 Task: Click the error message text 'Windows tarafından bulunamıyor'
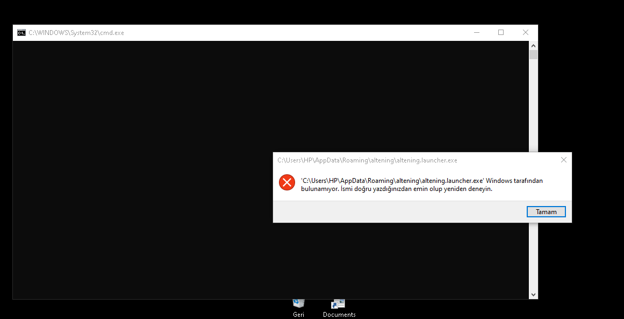421,185
